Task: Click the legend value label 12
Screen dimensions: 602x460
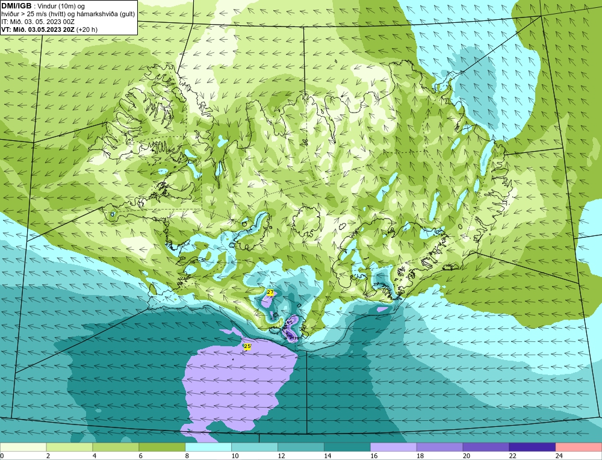Action: tap(281, 456)
